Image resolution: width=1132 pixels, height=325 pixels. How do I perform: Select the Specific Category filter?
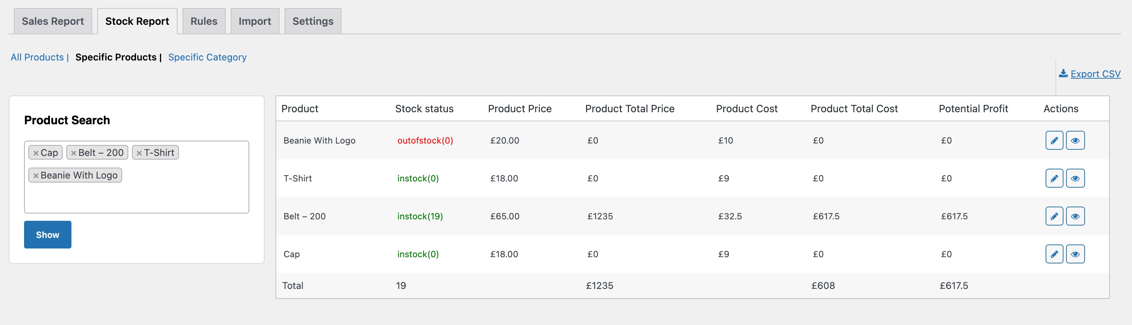point(207,57)
